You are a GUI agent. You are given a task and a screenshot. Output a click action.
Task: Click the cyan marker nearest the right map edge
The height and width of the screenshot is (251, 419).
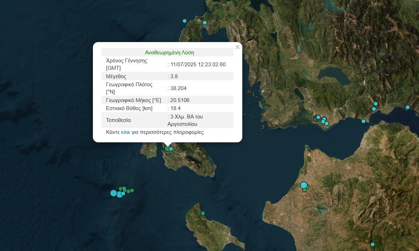[407, 107]
